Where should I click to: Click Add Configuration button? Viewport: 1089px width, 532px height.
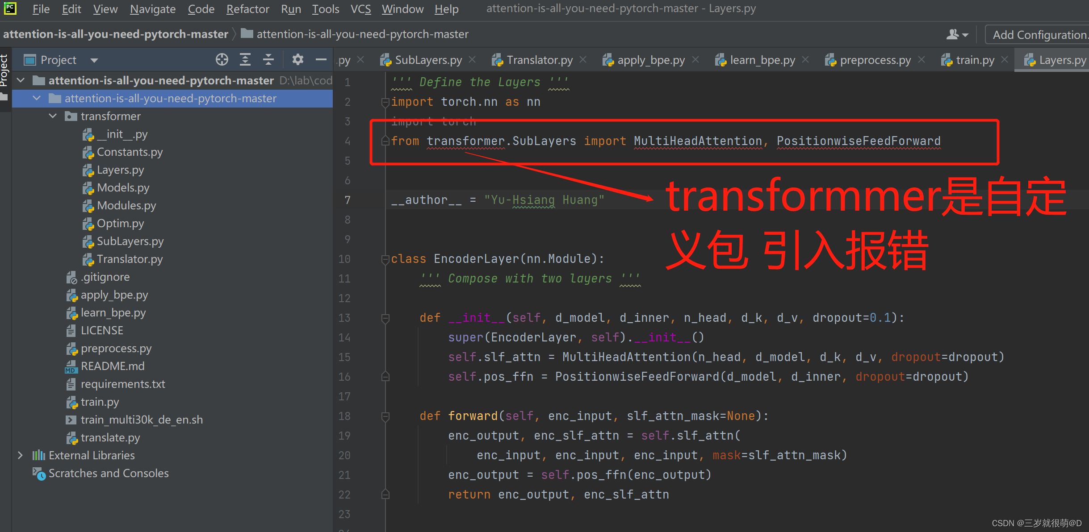[x=1037, y=34]
